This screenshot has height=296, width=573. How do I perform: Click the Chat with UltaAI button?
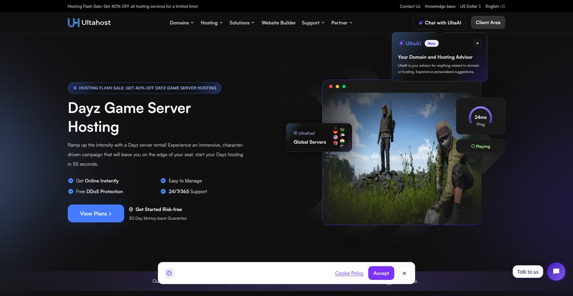[x=439, y=22]
